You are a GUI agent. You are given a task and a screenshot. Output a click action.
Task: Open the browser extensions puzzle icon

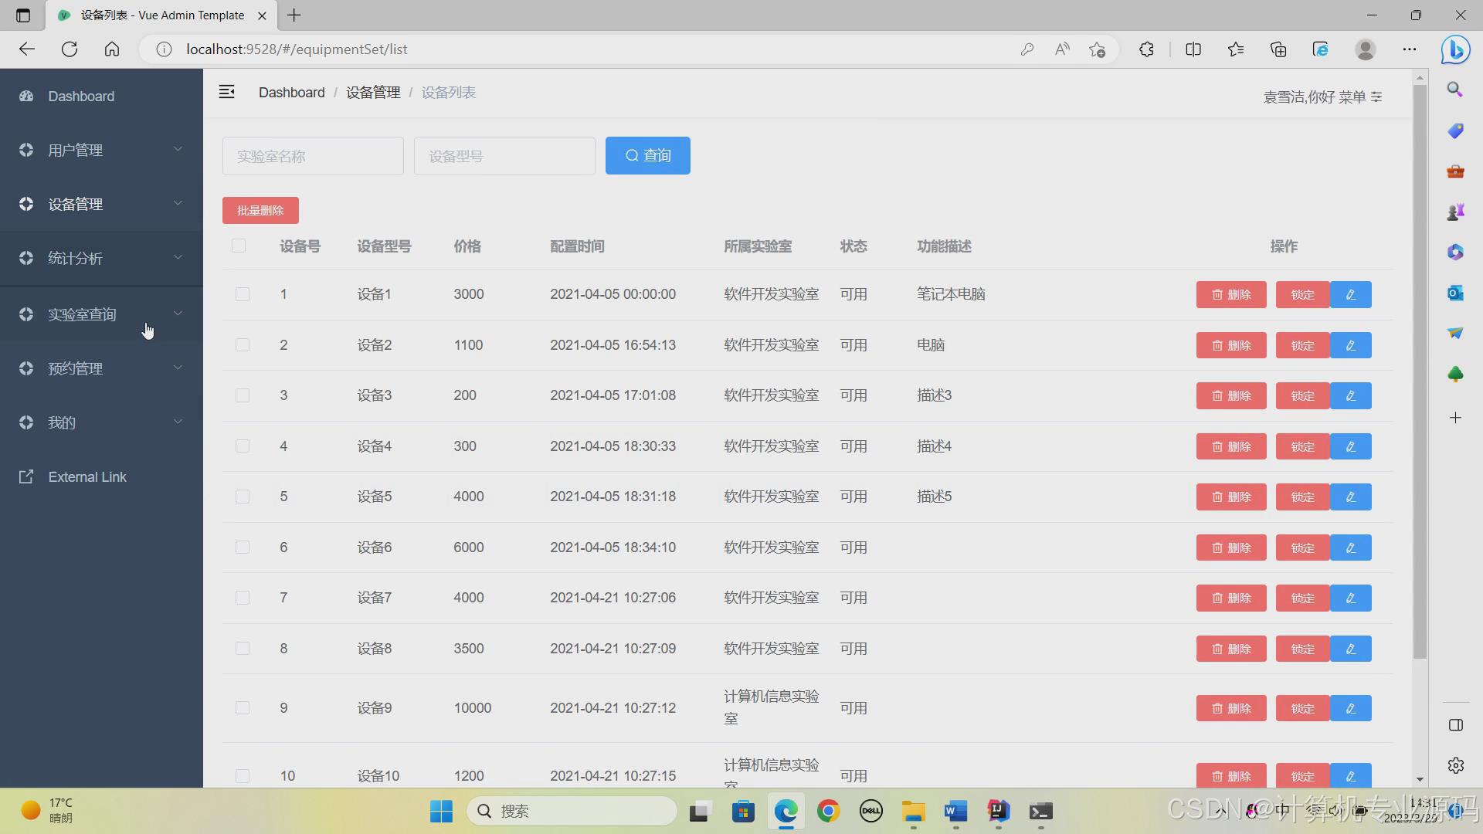(x=1146, y=49)
